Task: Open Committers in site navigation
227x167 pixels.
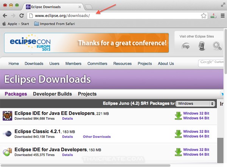Action: point(97,64)
